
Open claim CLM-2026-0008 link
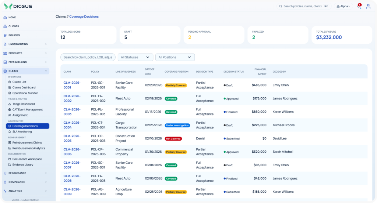tap(72, 178)
